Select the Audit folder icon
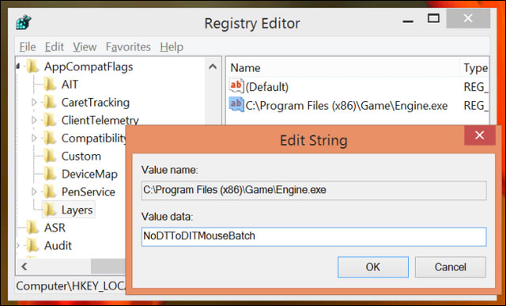The height and width of the screenshot is (306, 506). tap(32, 246)
